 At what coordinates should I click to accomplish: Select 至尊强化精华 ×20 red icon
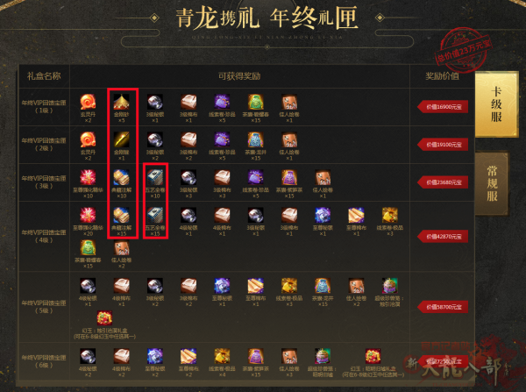point(88,215)
